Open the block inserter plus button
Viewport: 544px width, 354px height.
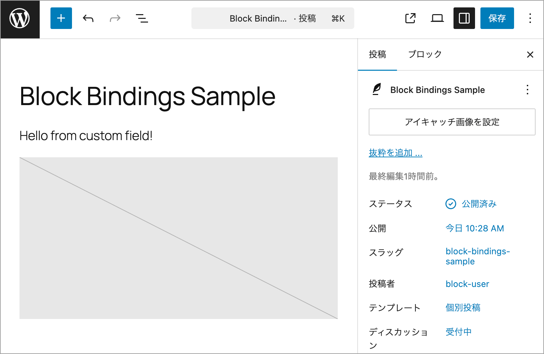[61, 18]
